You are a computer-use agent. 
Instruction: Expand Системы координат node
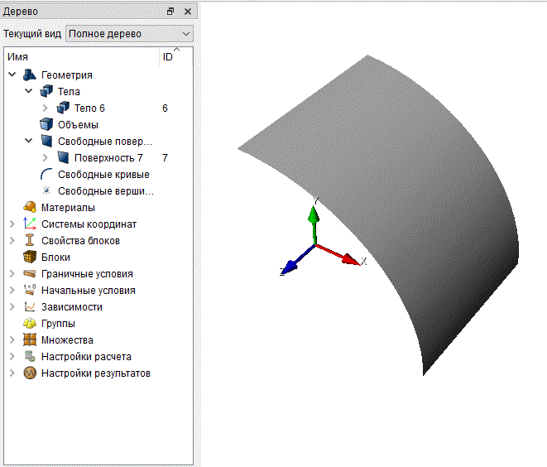click(12, 224)
